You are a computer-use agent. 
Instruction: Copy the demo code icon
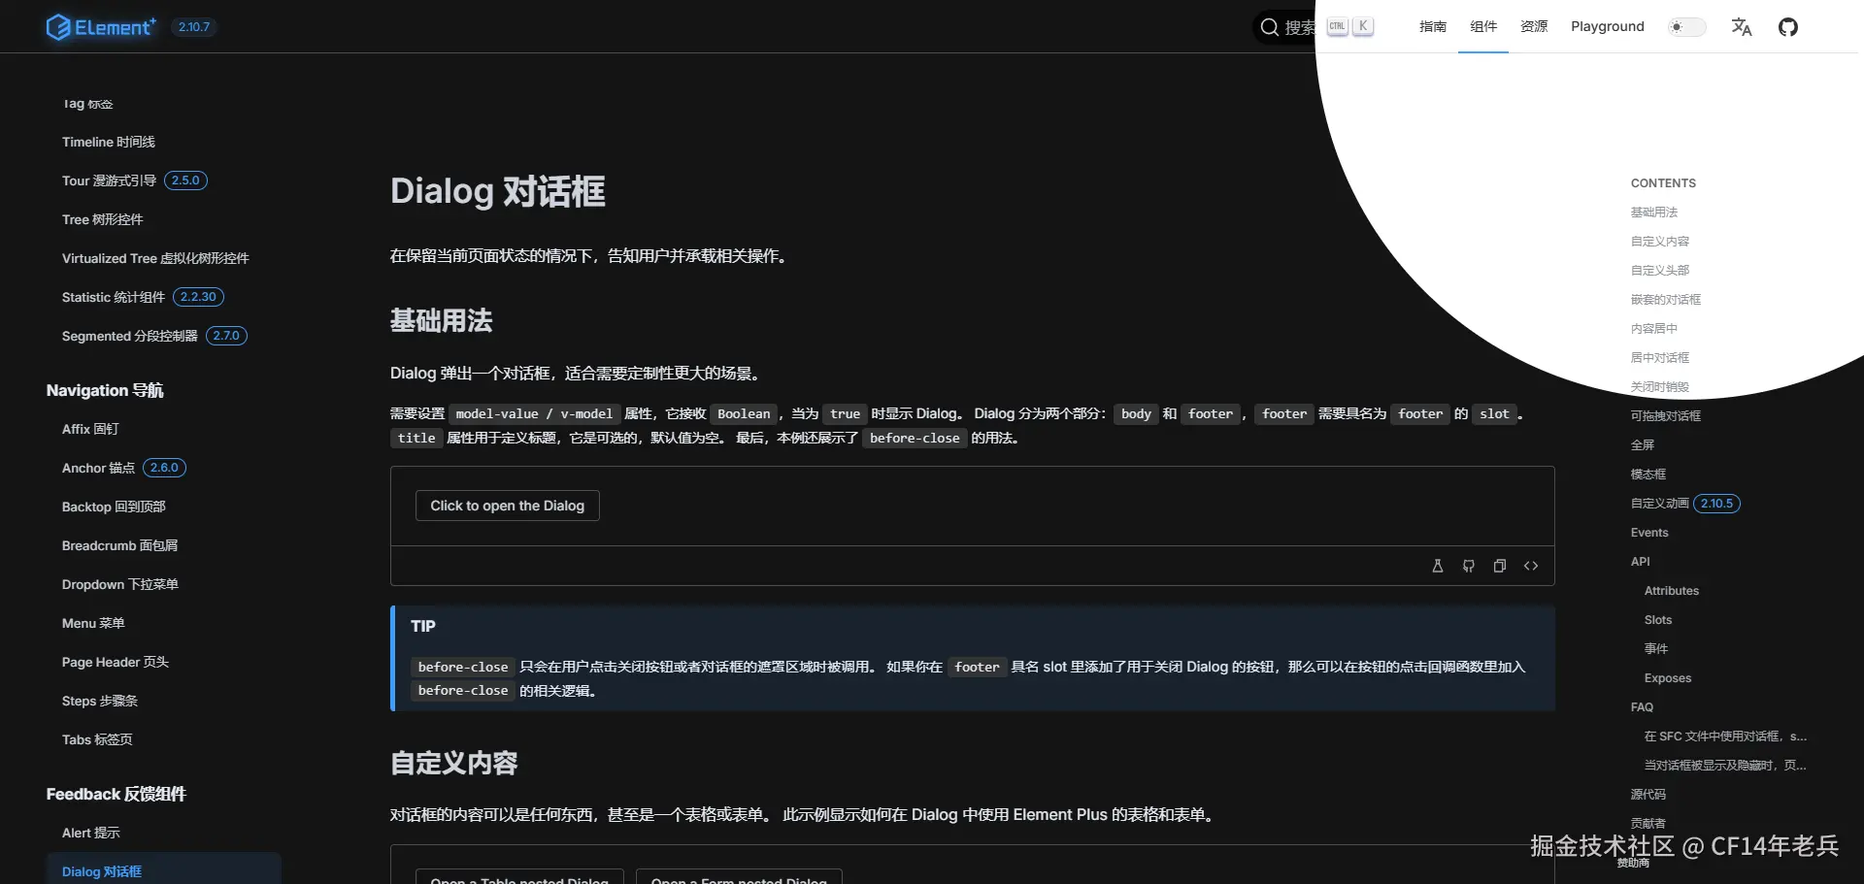[1500, 566]
